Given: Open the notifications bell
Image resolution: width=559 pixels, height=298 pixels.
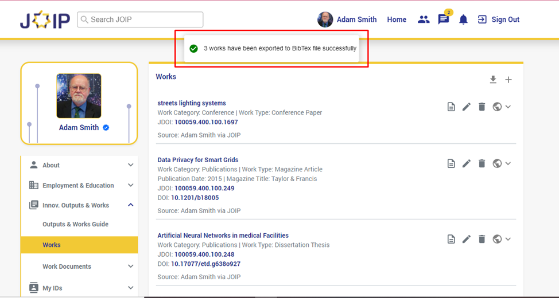Looking at the screenshot, I should (x=463, y=19).
